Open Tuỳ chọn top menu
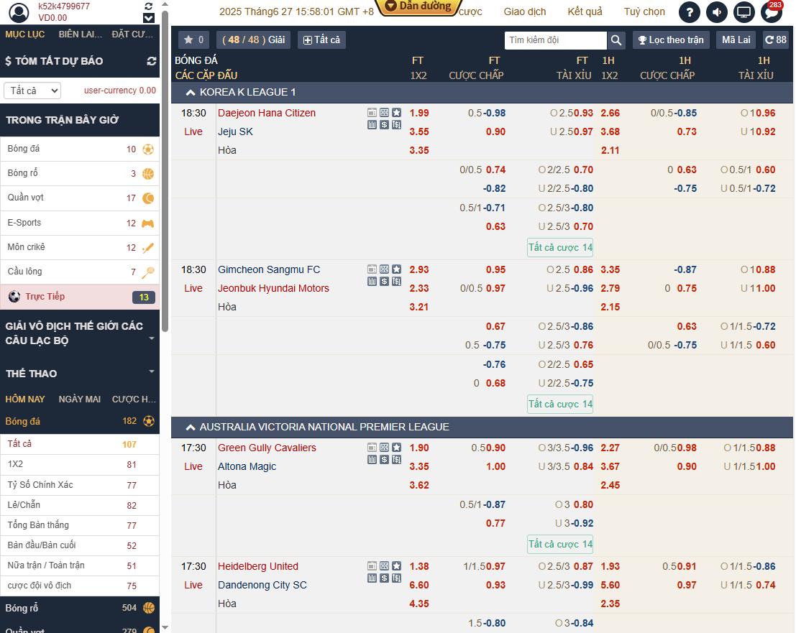796x633 pixels. point(644,11)
